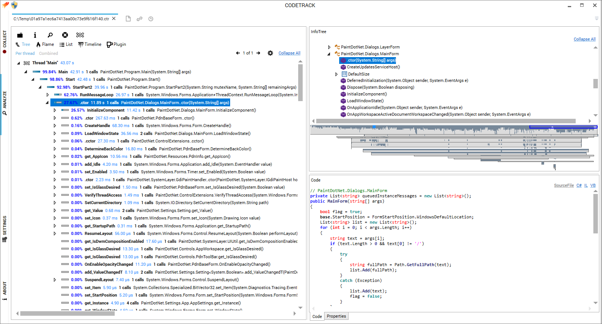Open the SourceFile link
Viewport: 602px width, 324px height.
coord(564,185)
